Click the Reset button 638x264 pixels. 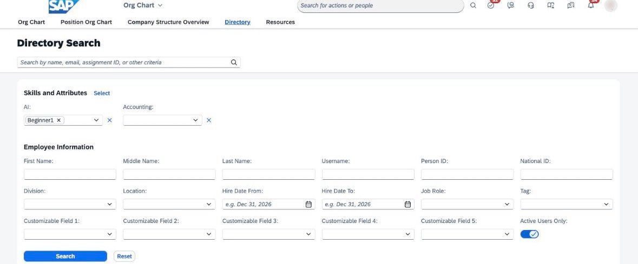124,256
